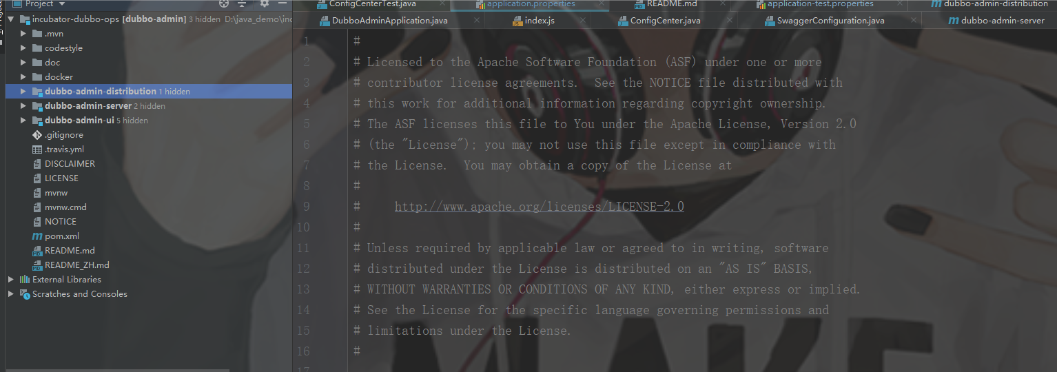Click the locate/scroll-from-source target icon
Image resolution: width=1057 pixels, height=372 pixels.
pos(223,3)
